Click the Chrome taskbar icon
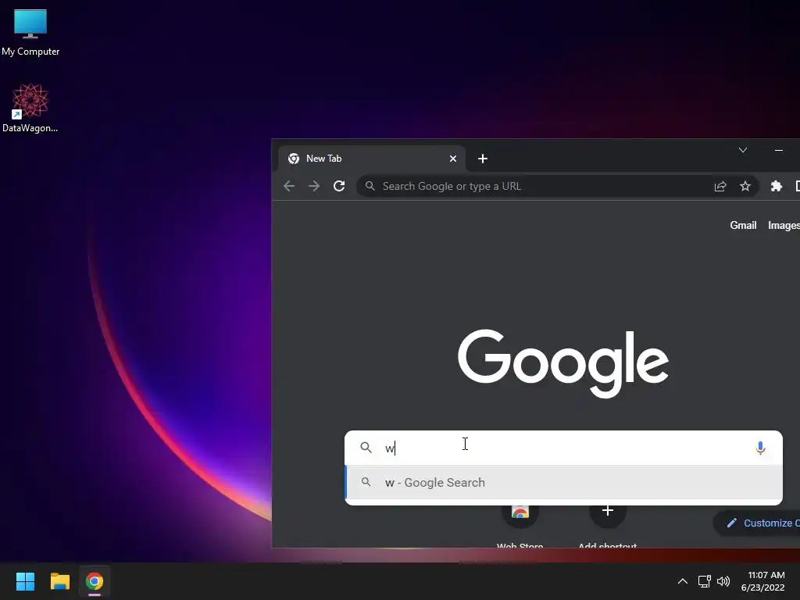Viewport: 800px width, 600px height. (x=95, y=581)
